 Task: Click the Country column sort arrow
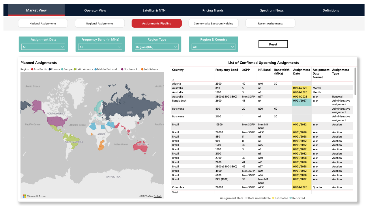(173, 80)
